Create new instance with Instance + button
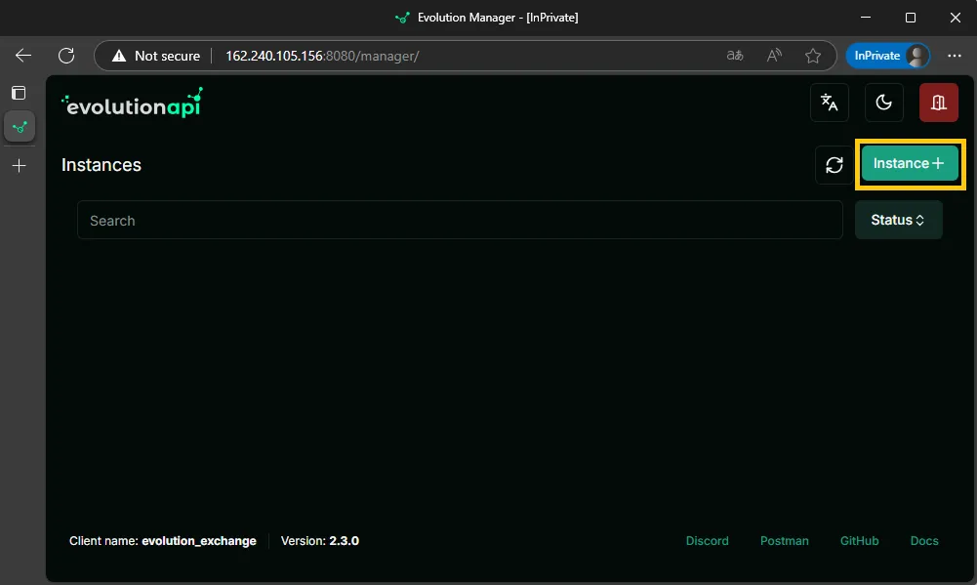The image size is (977, 585). tap(910, 163)
